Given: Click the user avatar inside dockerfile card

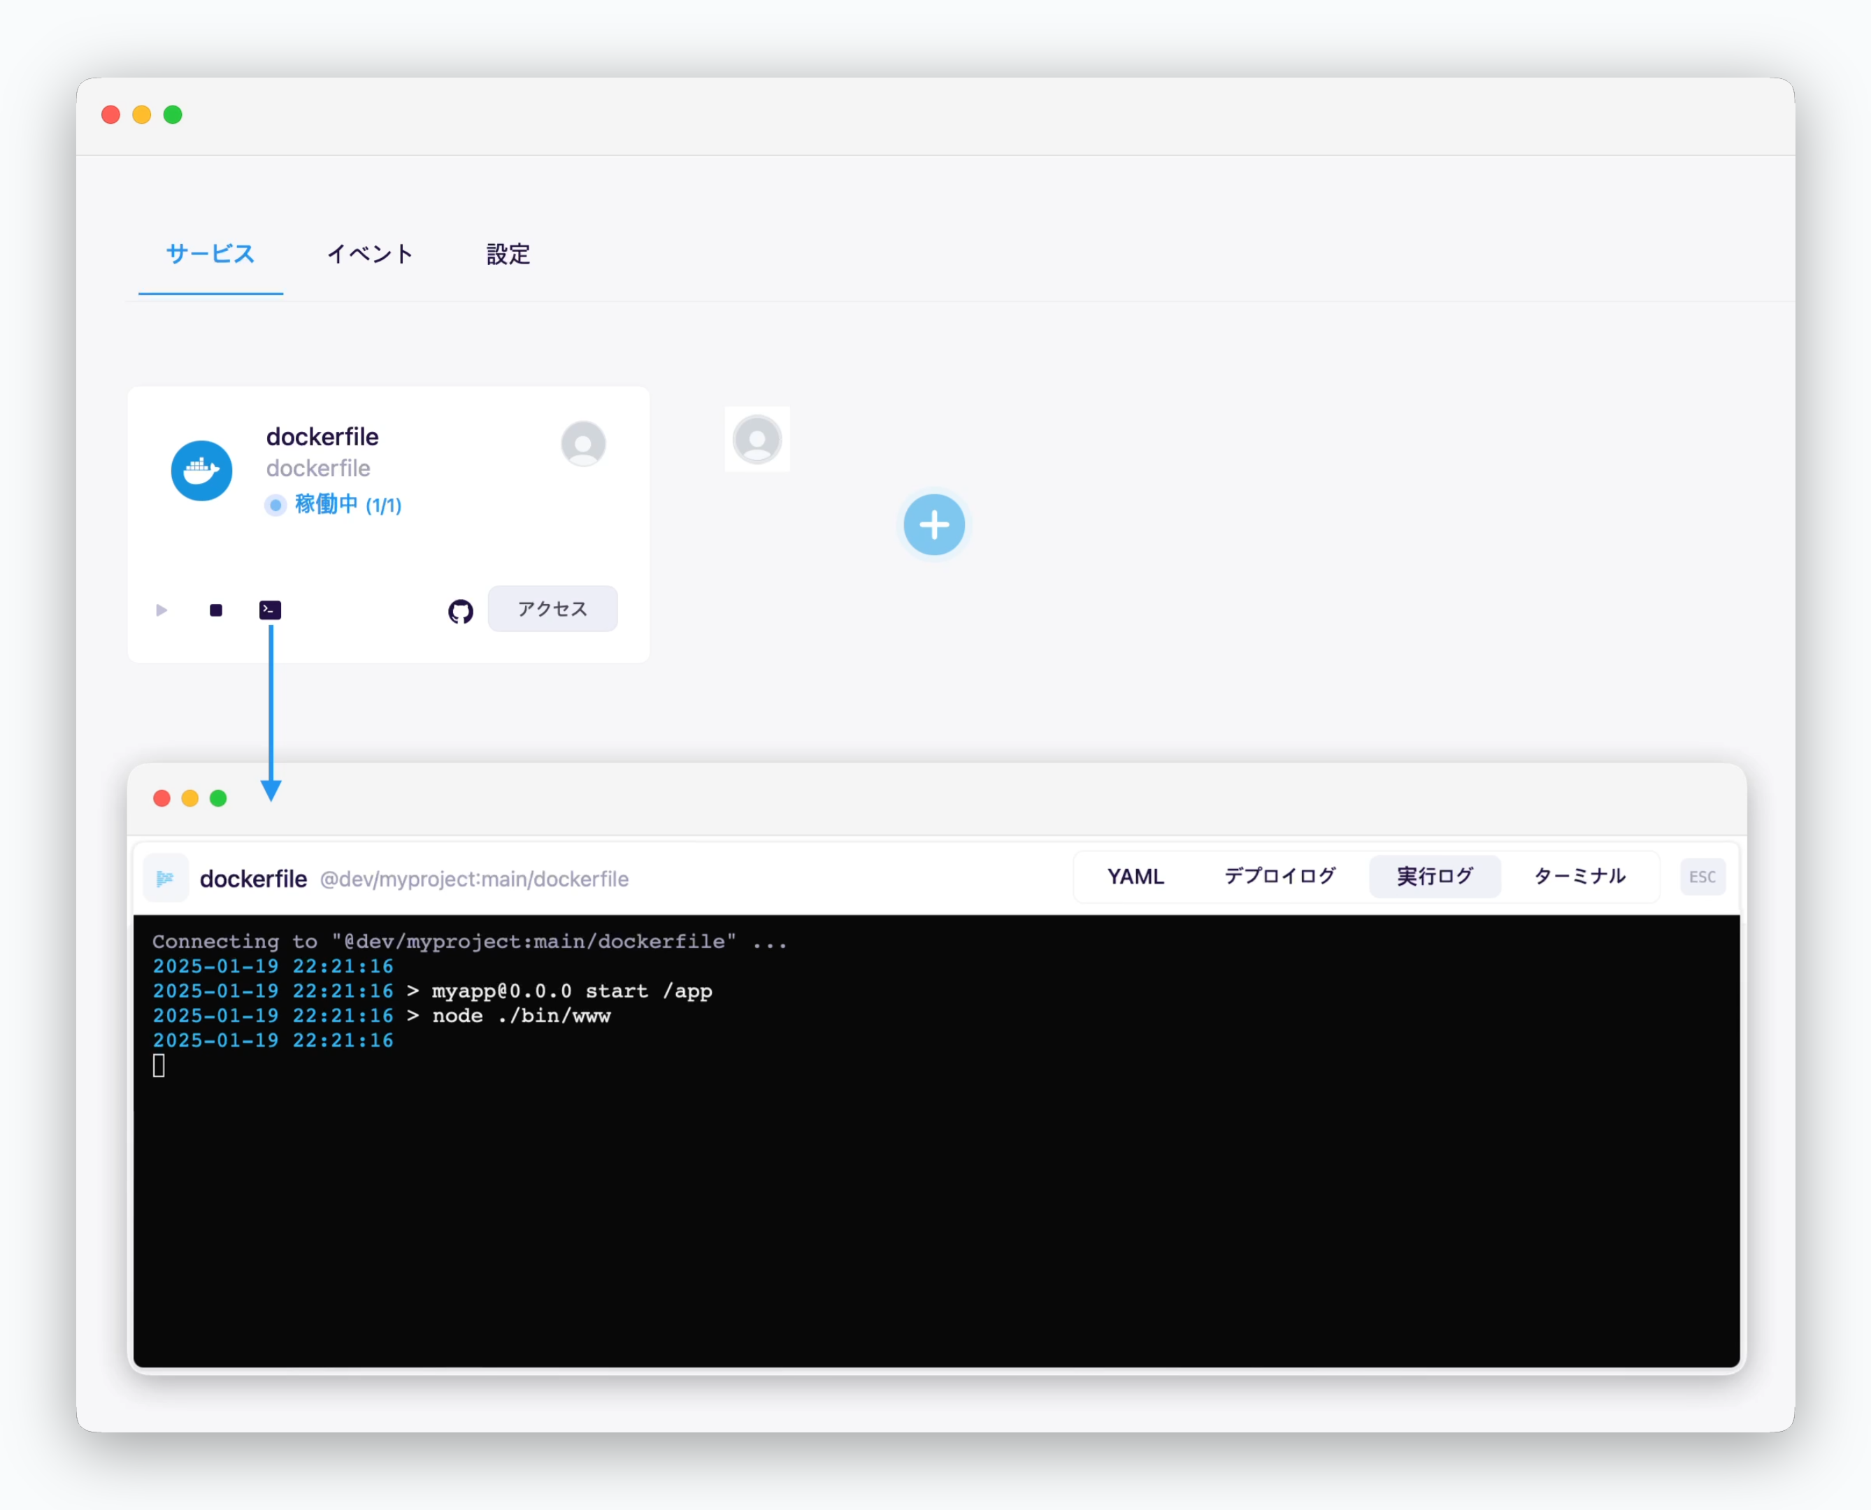Looking at the screenshot, I should [x=584, y=444].
